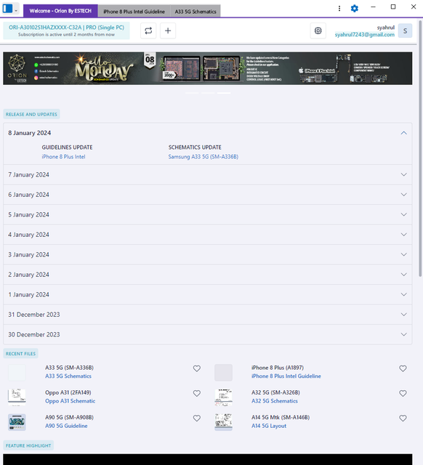This screenshot has height=465, width=423.
Task: Favorite the A90 5G Guideline file
Action: (x=197, y=418)
